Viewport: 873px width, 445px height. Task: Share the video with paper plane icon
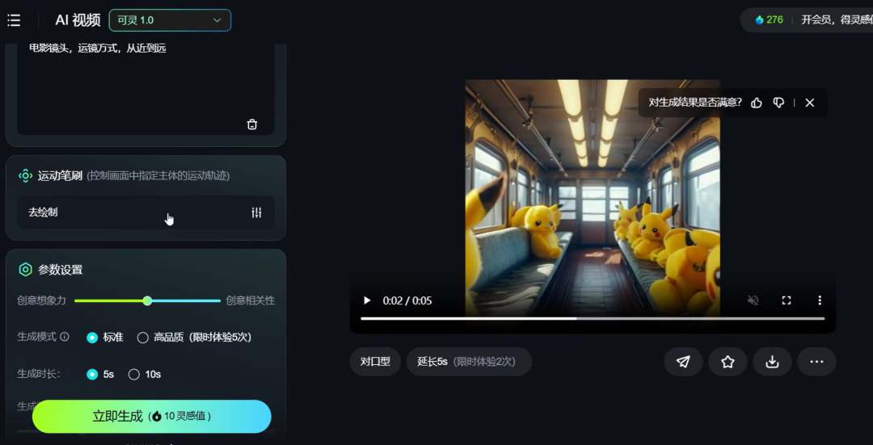click(683, 362)
